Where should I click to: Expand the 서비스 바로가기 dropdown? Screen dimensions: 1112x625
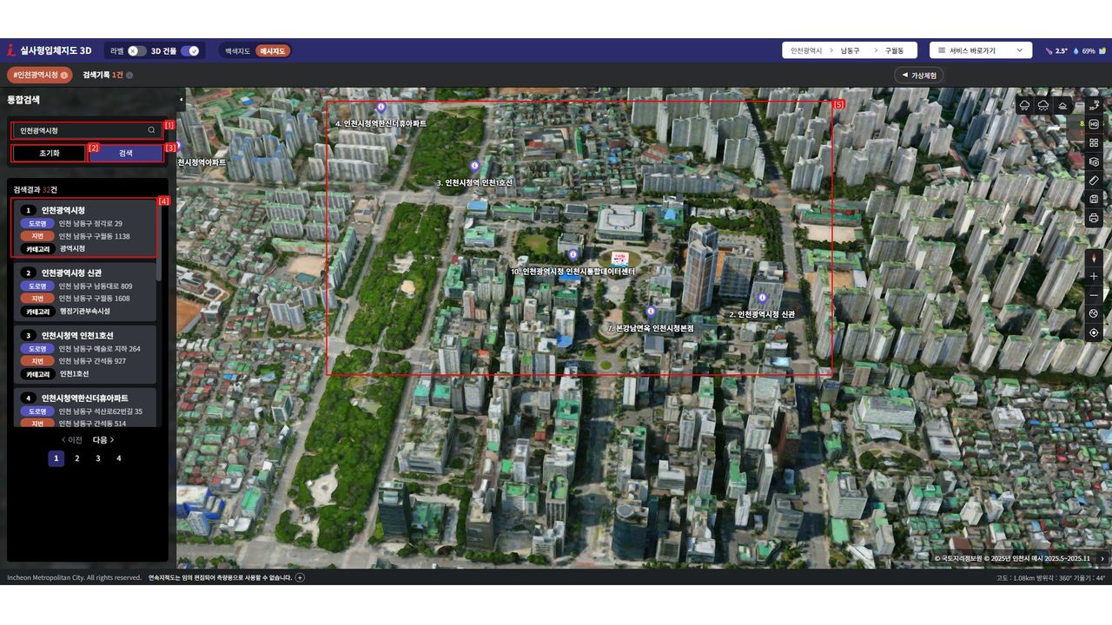980,51
